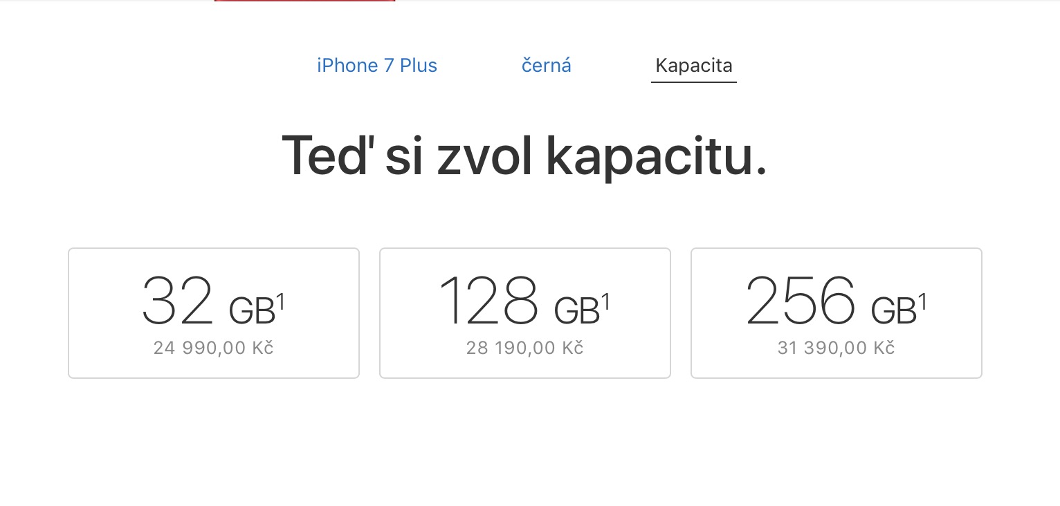Choose the 128 GB capacity option
1060x506 pixels.
525,312
